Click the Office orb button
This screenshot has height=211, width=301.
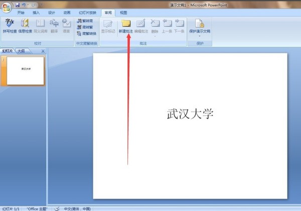tap(6, 6)
